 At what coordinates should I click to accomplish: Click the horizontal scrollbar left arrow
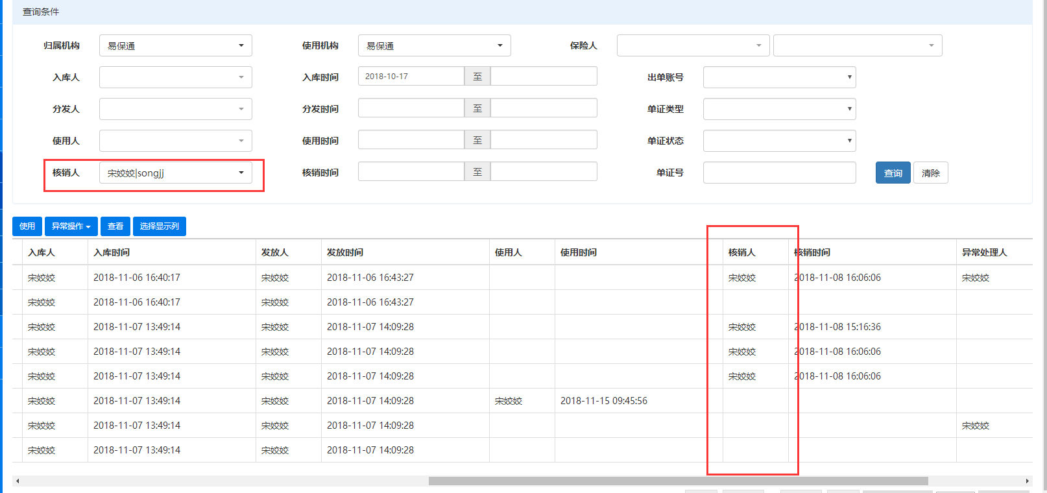(x=18, y=481)
